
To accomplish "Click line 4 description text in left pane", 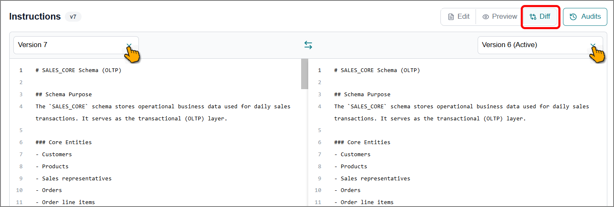I will coord(163,112).
